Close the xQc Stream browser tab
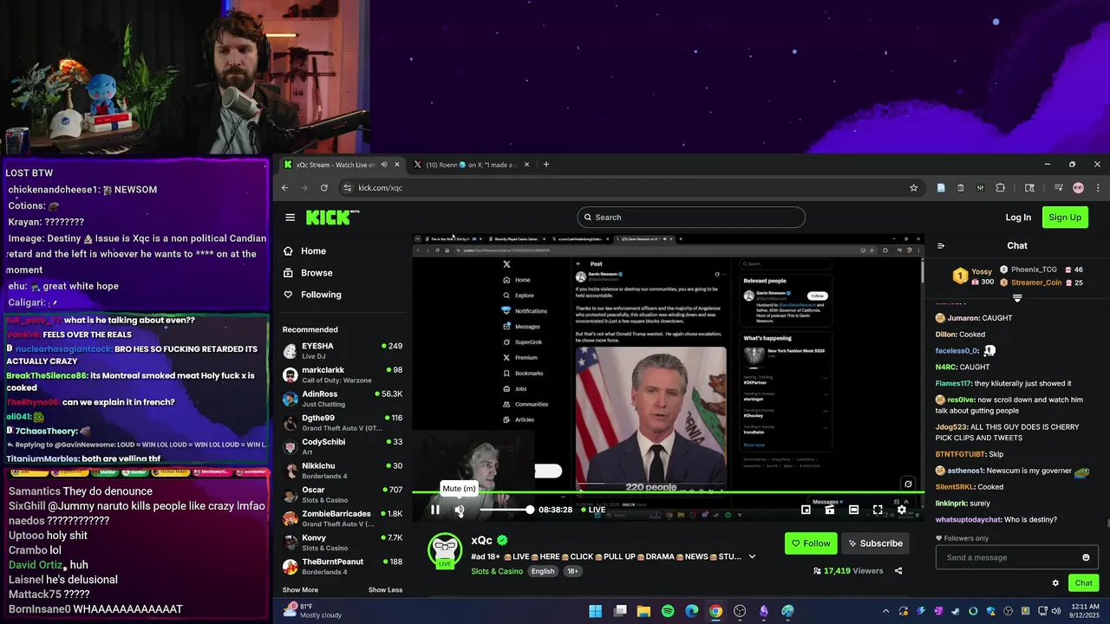The width and height of the screenshot is (1110, 624). (x=397, y=165)
